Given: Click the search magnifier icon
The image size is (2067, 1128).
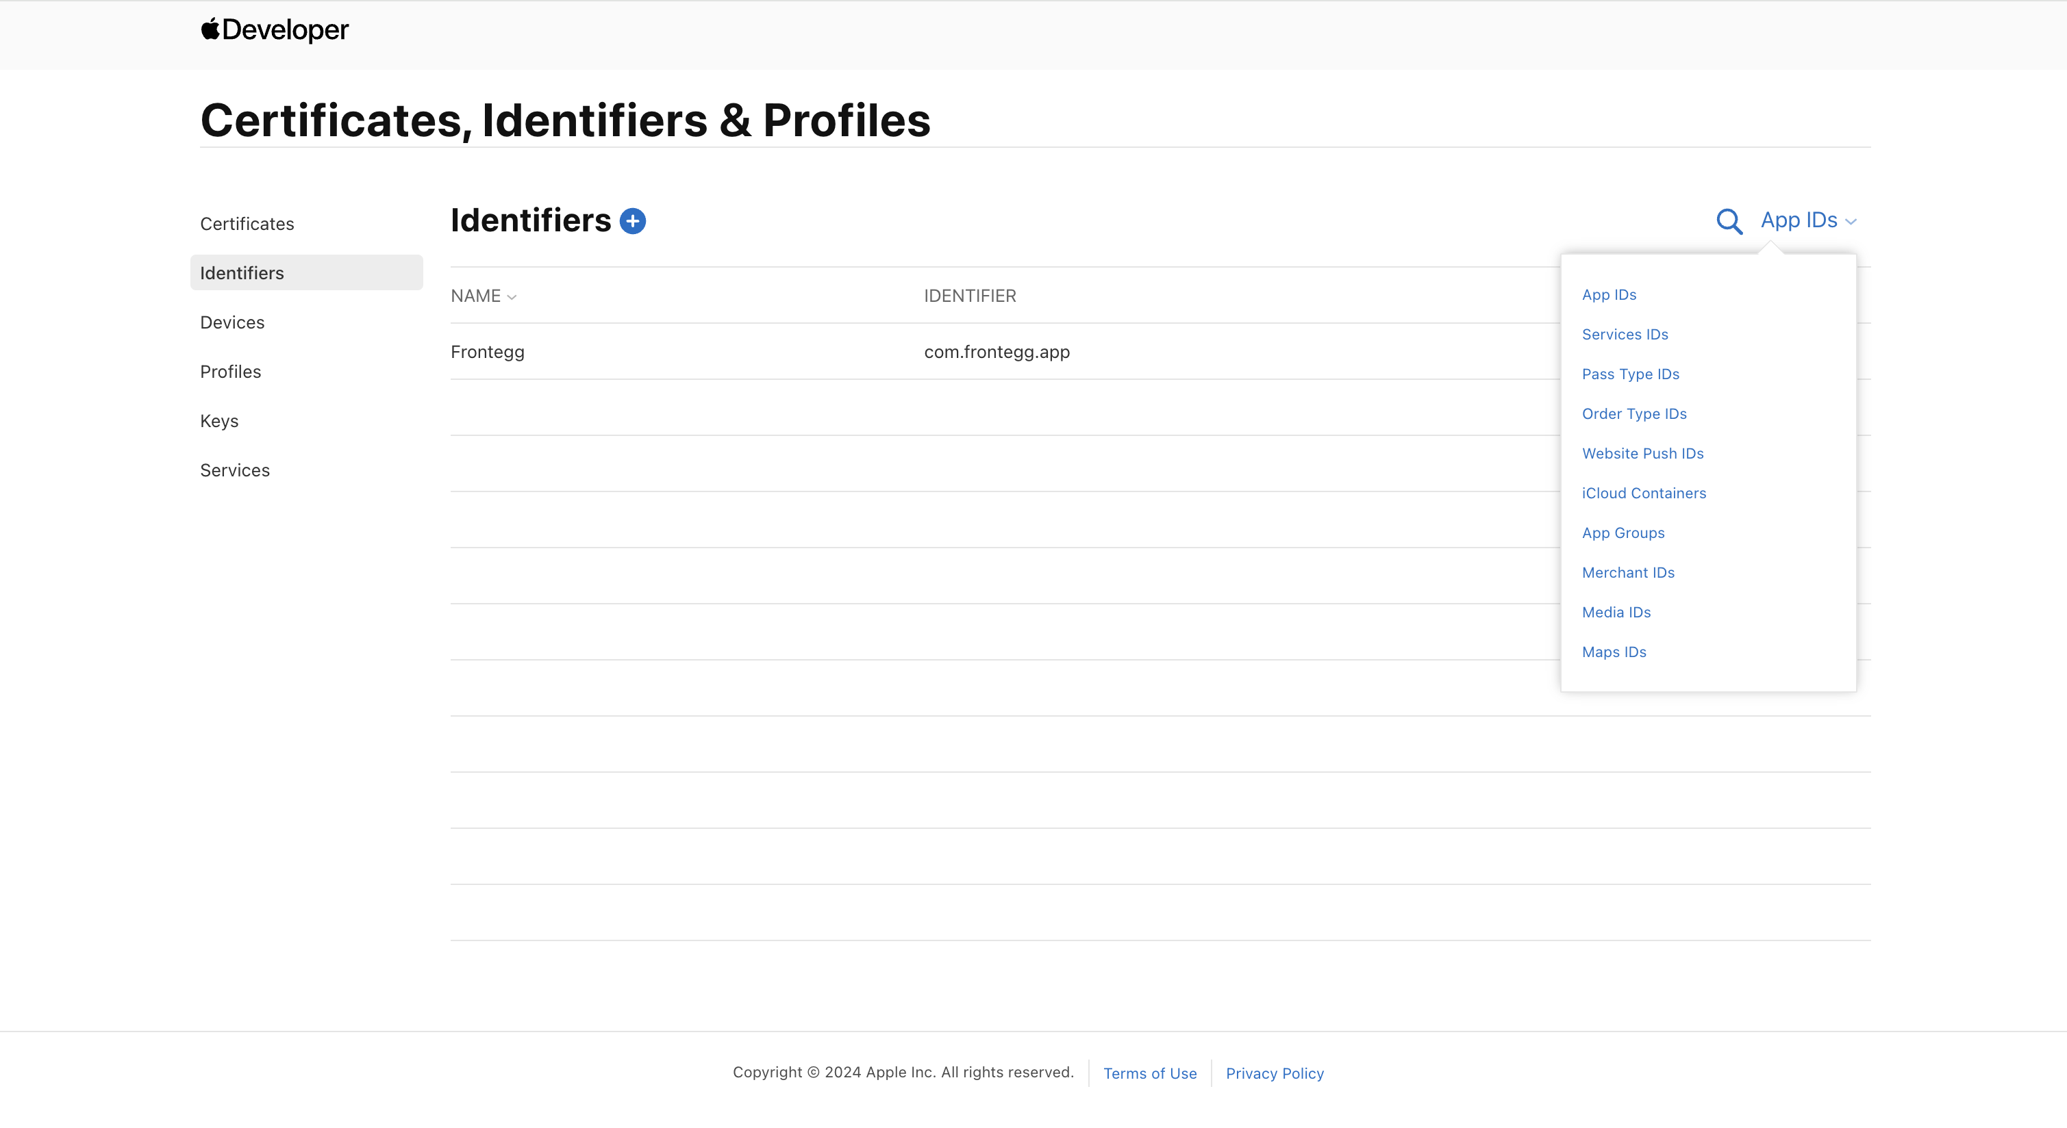Looking at the screenshot, I should pos(1729,221).
